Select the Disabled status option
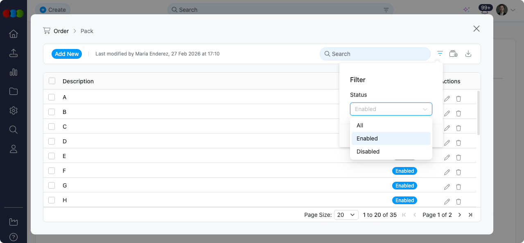This screenshot has height=243, width=524. click(368, 152)
